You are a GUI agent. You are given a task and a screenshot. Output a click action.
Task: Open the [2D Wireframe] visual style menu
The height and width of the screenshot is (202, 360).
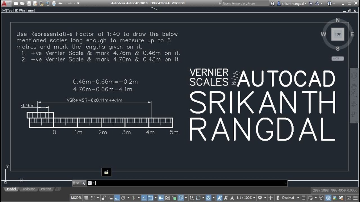click(24, 10)
